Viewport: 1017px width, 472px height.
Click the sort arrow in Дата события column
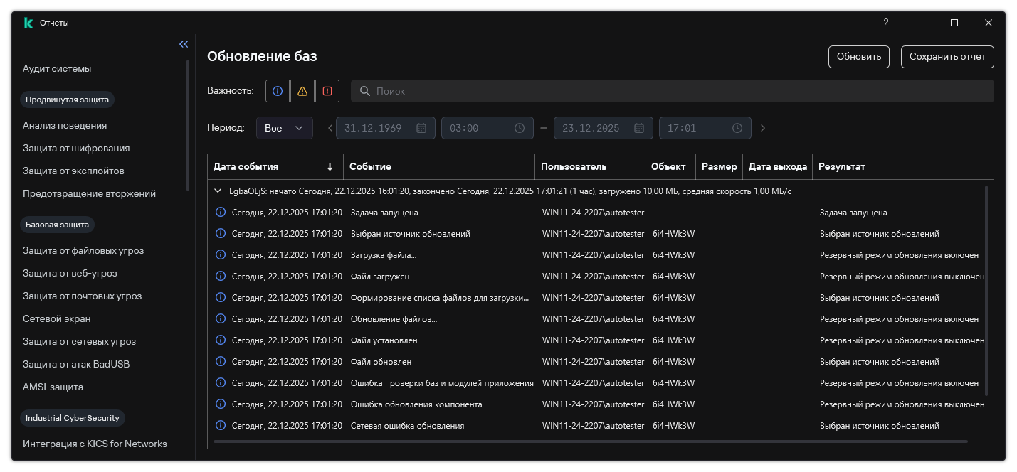(x=330, y=167)
